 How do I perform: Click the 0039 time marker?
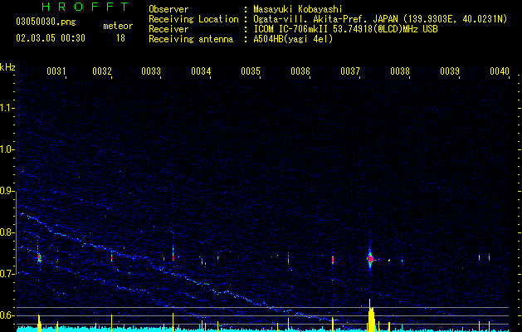tap(450, 71)
